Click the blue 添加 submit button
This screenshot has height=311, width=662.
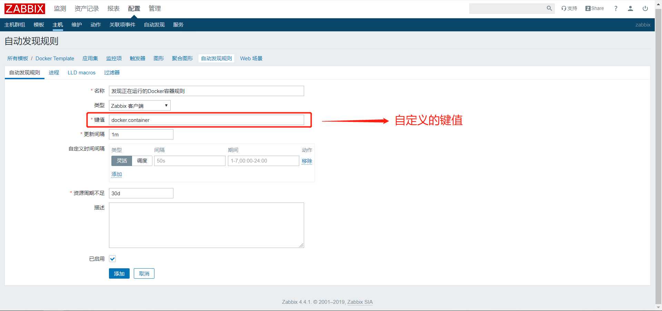click(x=119, y=273)
